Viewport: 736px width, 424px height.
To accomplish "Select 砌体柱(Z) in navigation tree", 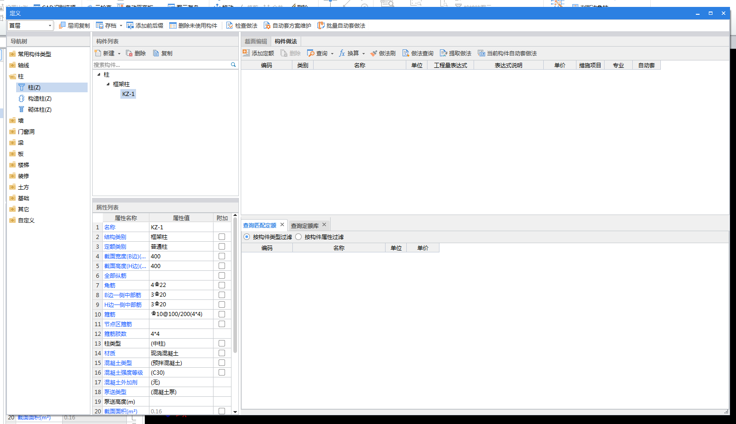I will 40,109.
